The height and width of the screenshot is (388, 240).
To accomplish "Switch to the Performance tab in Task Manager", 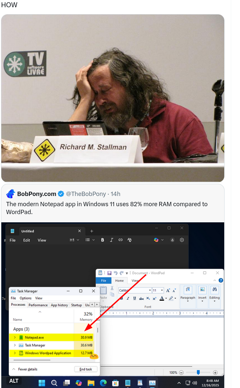I will (x=38, y=305).
